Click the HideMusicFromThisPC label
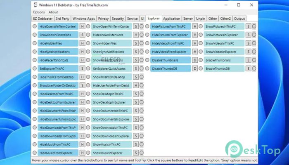Image resolution: width=289 pixels, height=165 pixels. coord(58,144)
